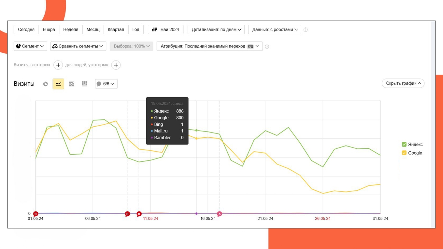The height and width of the screenshot is (249, 443).
Task: Uncheck the Яндекс legend checkbox
Action: (404, 144)
